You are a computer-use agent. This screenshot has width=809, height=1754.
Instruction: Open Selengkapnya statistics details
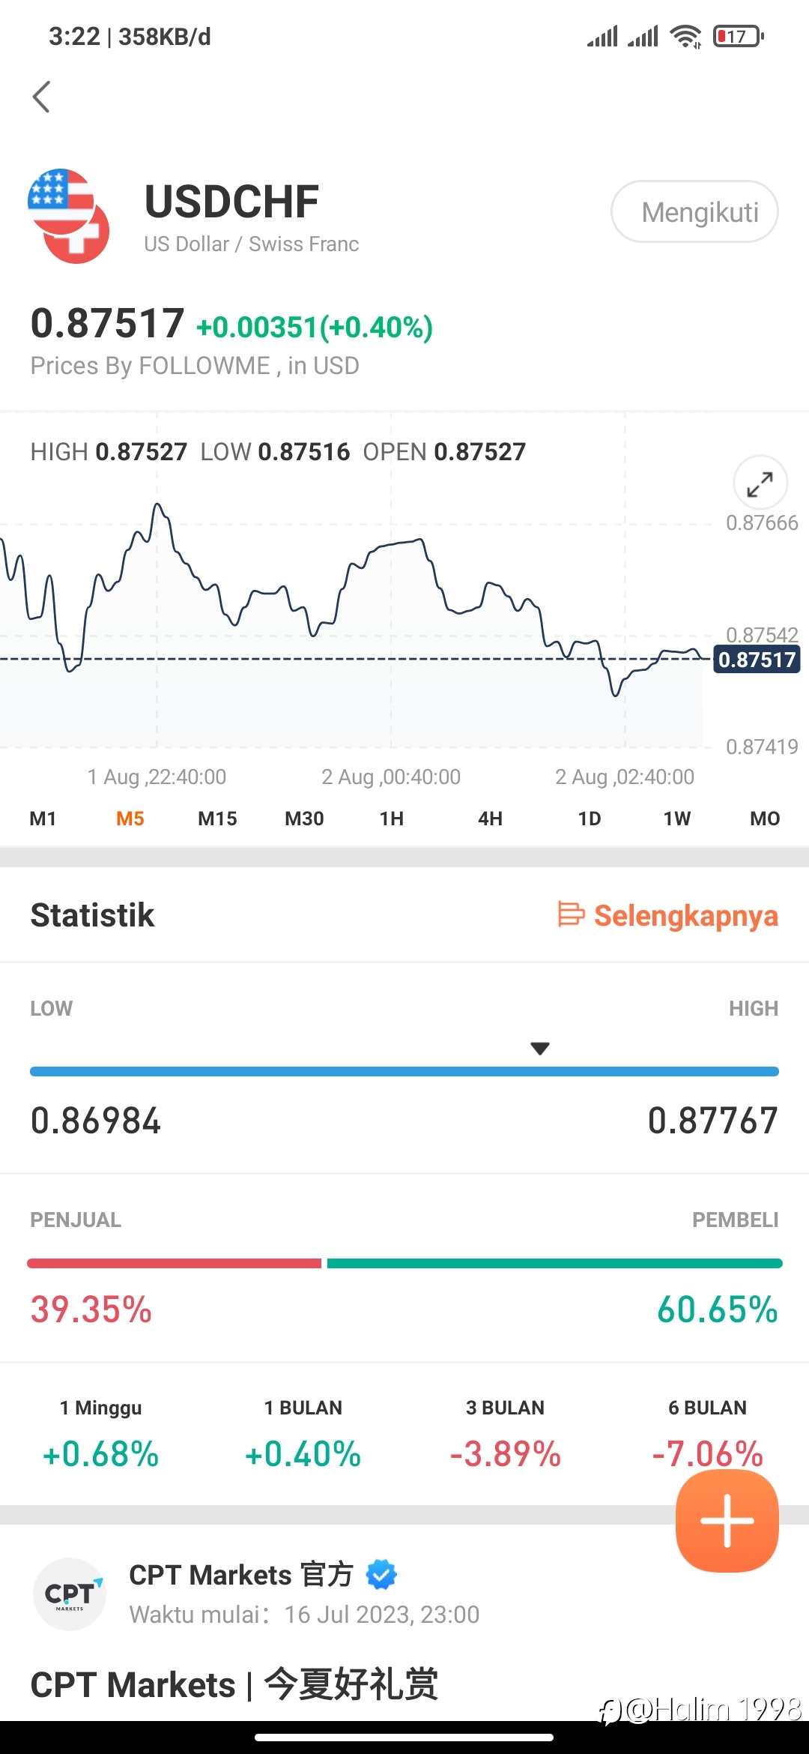pos(668,915)
